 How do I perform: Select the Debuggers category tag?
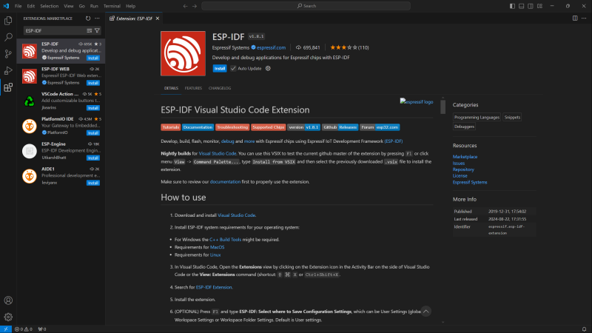[464, 127]
